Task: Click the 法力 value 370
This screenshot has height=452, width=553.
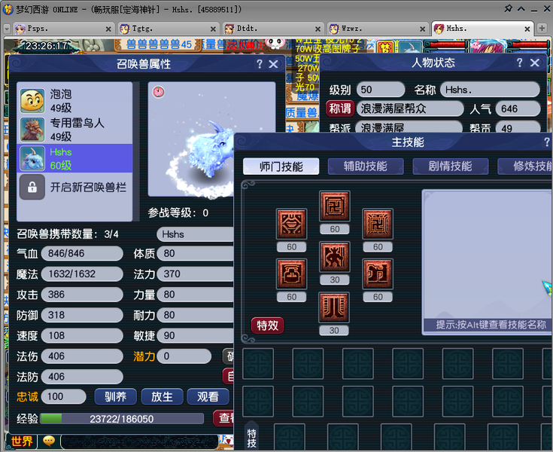Action: tap(195, 273)
